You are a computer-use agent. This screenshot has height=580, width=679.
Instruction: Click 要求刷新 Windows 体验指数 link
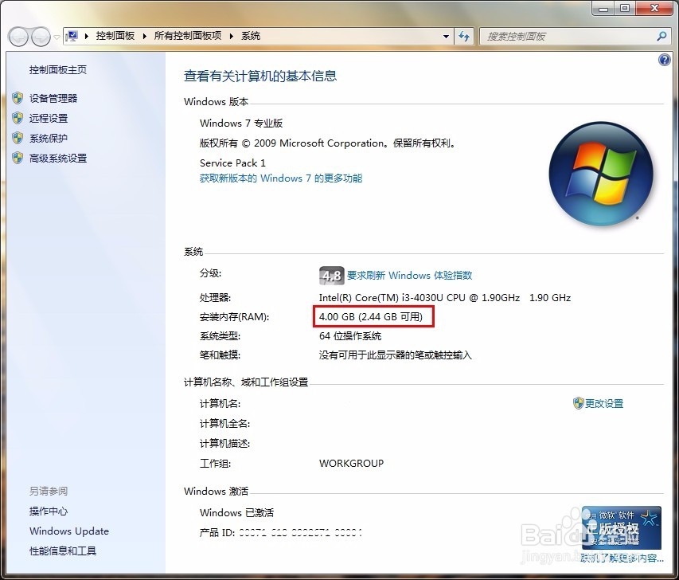(x=409, y=276)
